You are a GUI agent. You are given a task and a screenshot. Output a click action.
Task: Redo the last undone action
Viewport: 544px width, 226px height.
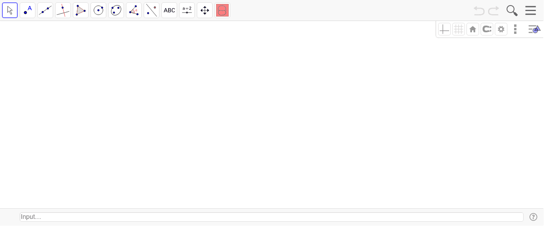[494, 11]
